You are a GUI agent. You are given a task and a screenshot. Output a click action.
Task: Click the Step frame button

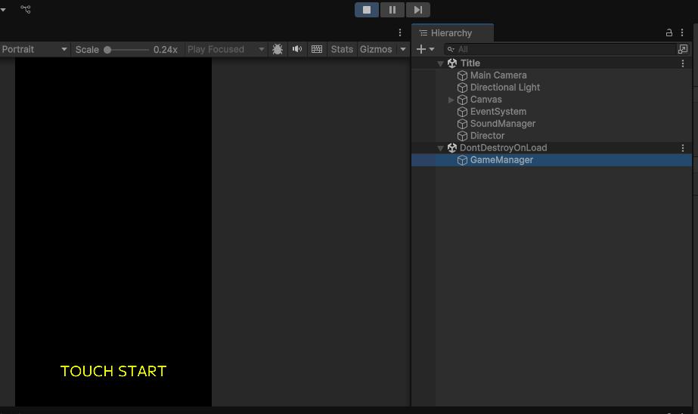[x=417, y=10]
